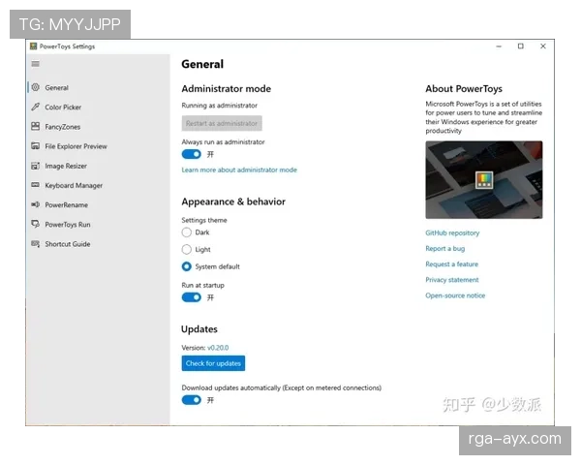
Task: Click the PowerToys Run icon
Action: 36,225
